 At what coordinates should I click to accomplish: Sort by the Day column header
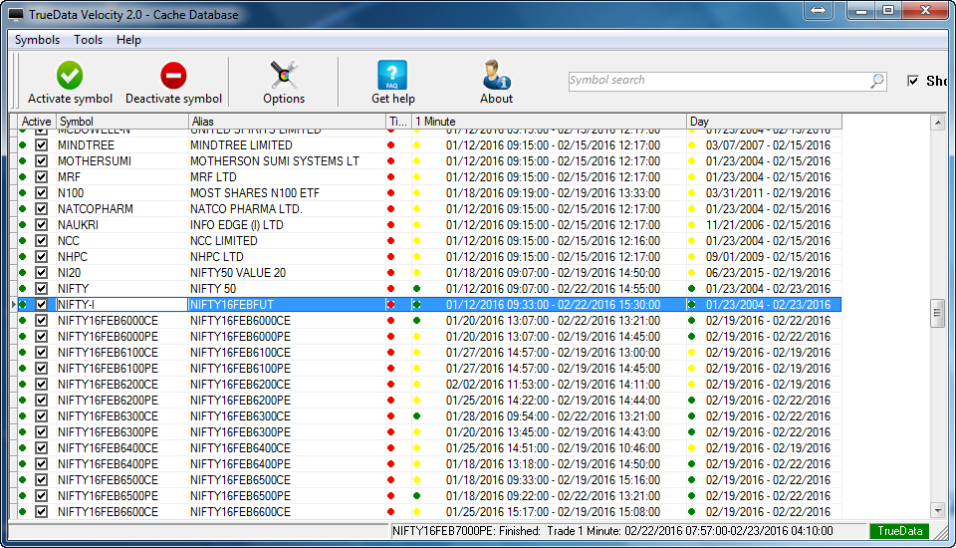764,122
